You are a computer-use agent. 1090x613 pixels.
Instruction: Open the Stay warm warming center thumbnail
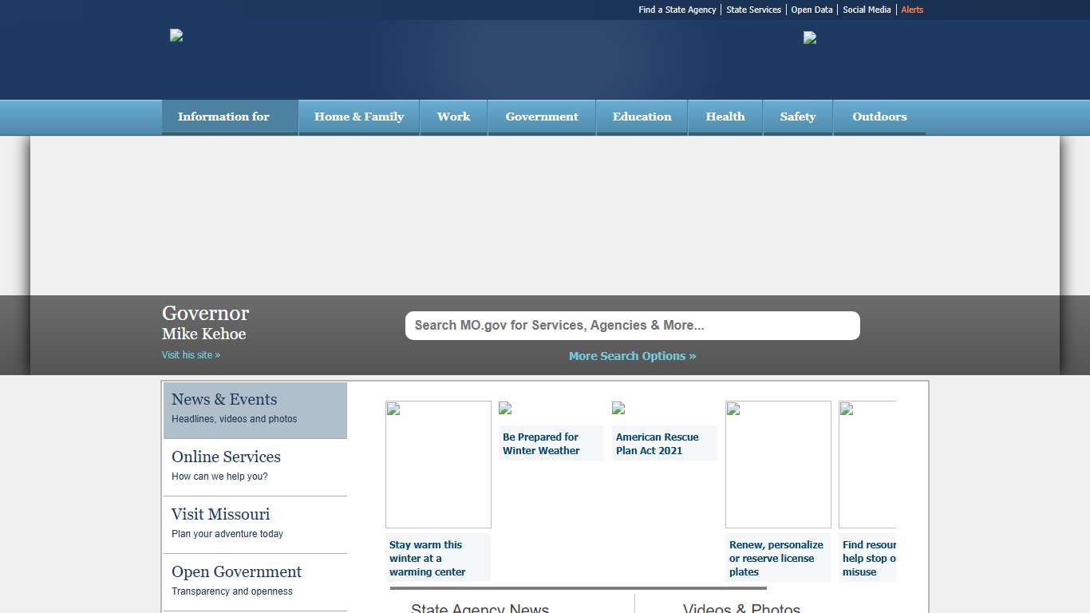(x=438, y=464)
